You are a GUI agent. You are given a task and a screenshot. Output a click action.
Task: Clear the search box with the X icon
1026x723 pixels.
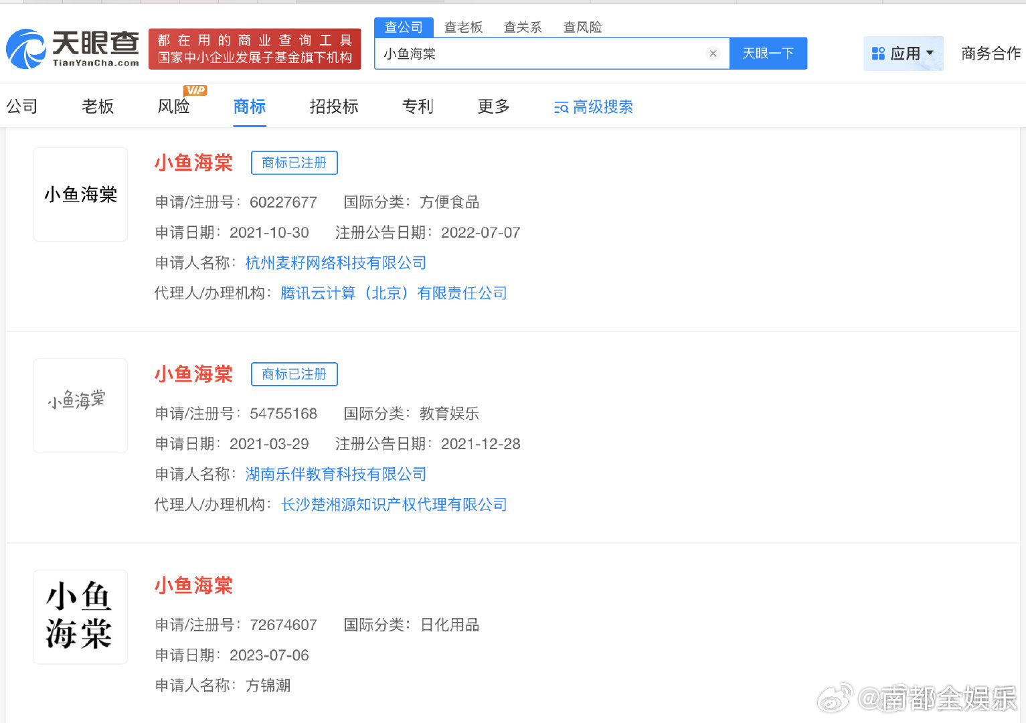[713, 54]
